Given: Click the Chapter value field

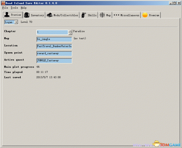Looking at the screenshot, I should 52,32.
